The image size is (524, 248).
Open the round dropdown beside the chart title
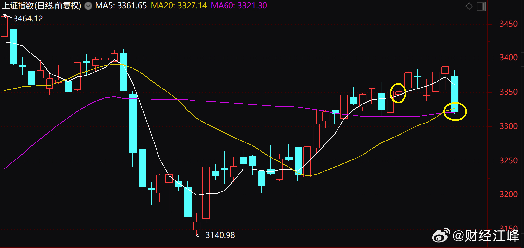pyautogui.click(x=88, y=6)
